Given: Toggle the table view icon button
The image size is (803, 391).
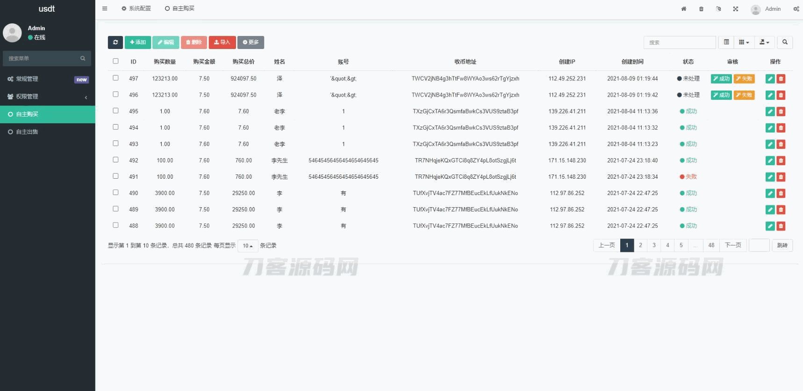Looking at the screenshot, I should [x=726, y=42].
